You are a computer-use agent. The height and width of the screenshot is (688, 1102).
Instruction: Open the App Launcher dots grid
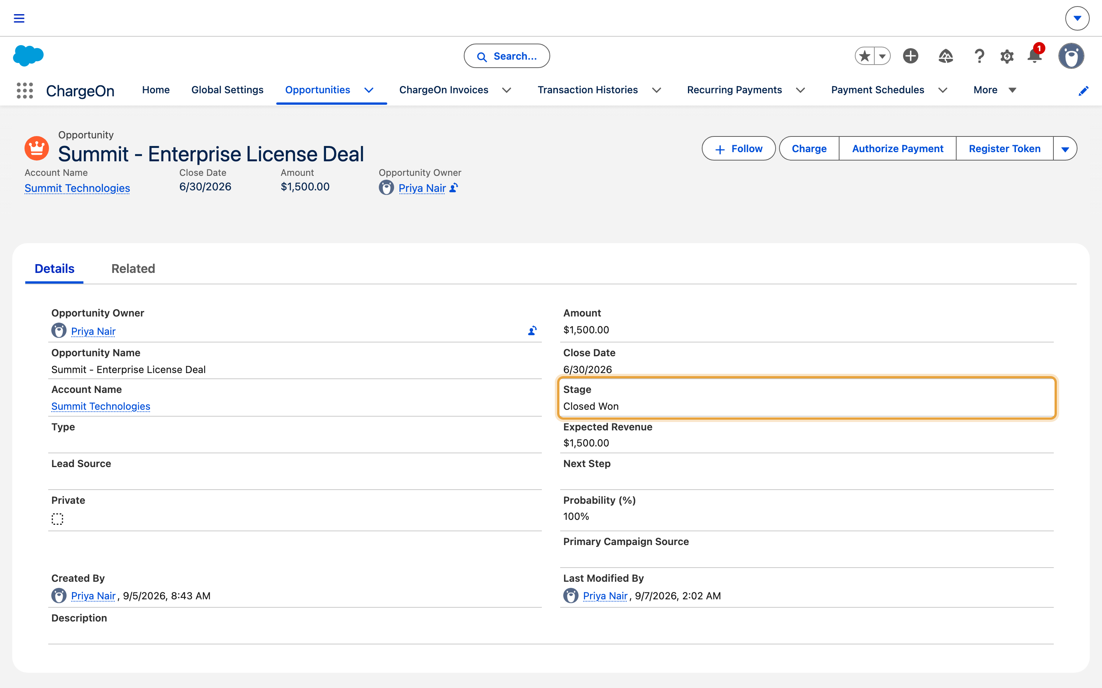pos(25,90)
